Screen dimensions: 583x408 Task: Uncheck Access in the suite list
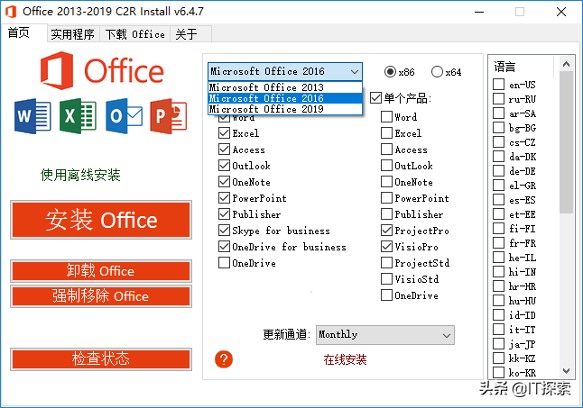point(224,150)
